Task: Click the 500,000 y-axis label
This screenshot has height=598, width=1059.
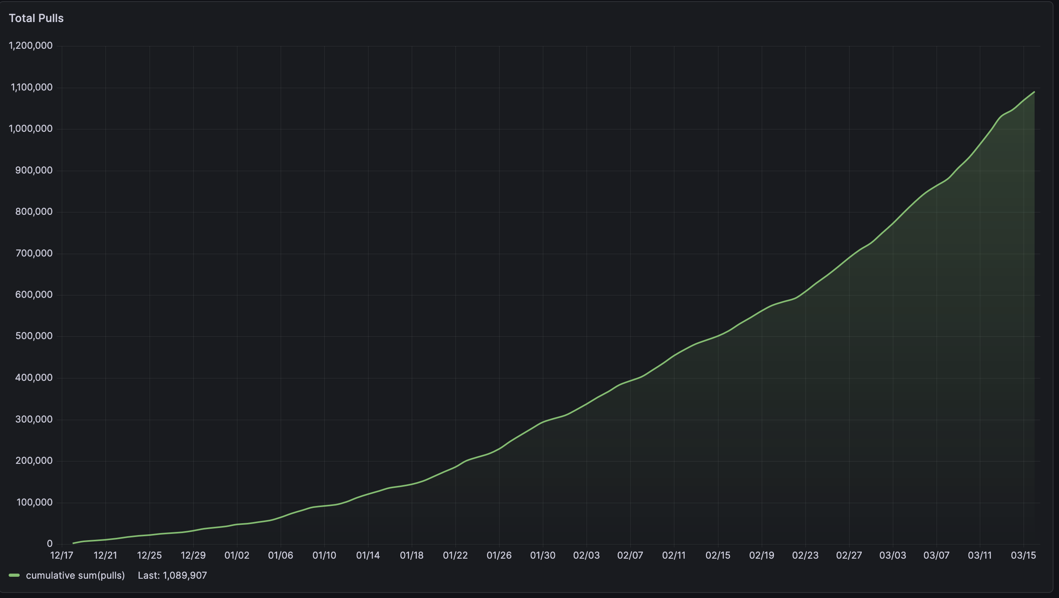Action: coord(34,336)
